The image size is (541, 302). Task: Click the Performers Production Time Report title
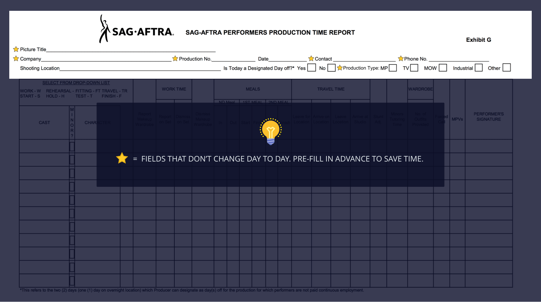[270, 32]
